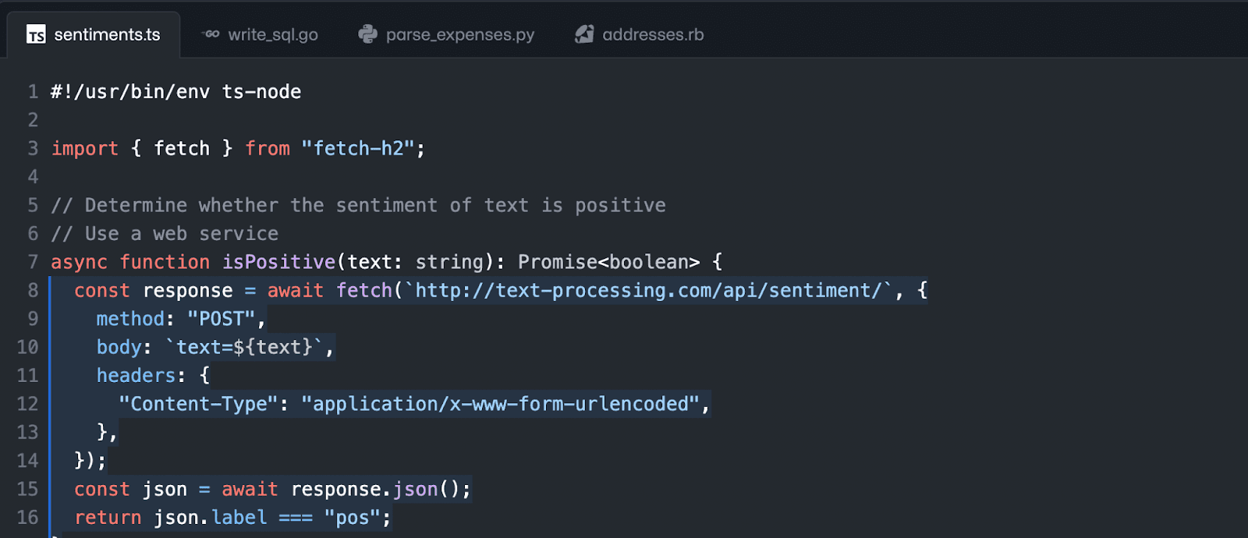Switch to the sentiments.ts tab
Viewport: 1248px width, 538px height.
94,34
